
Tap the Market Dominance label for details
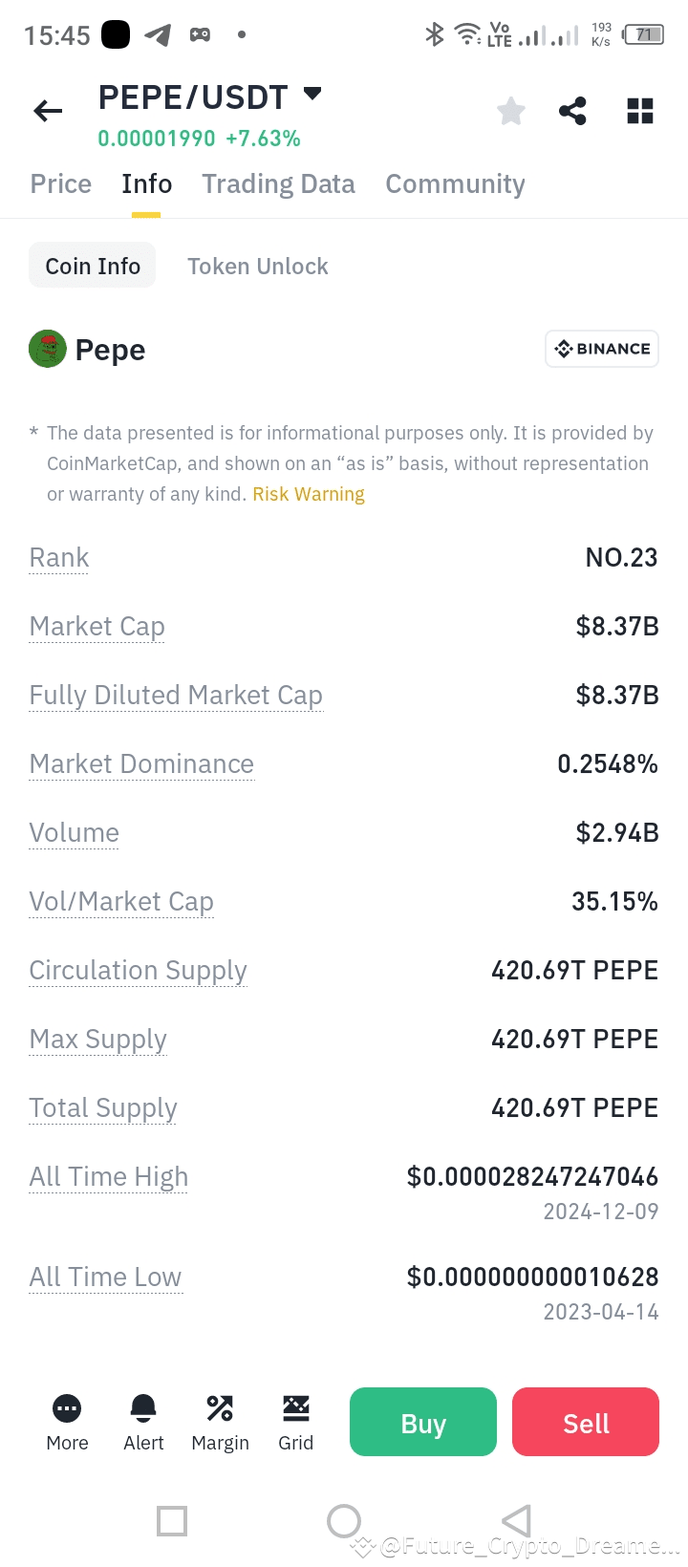click(x=141, y=764)
